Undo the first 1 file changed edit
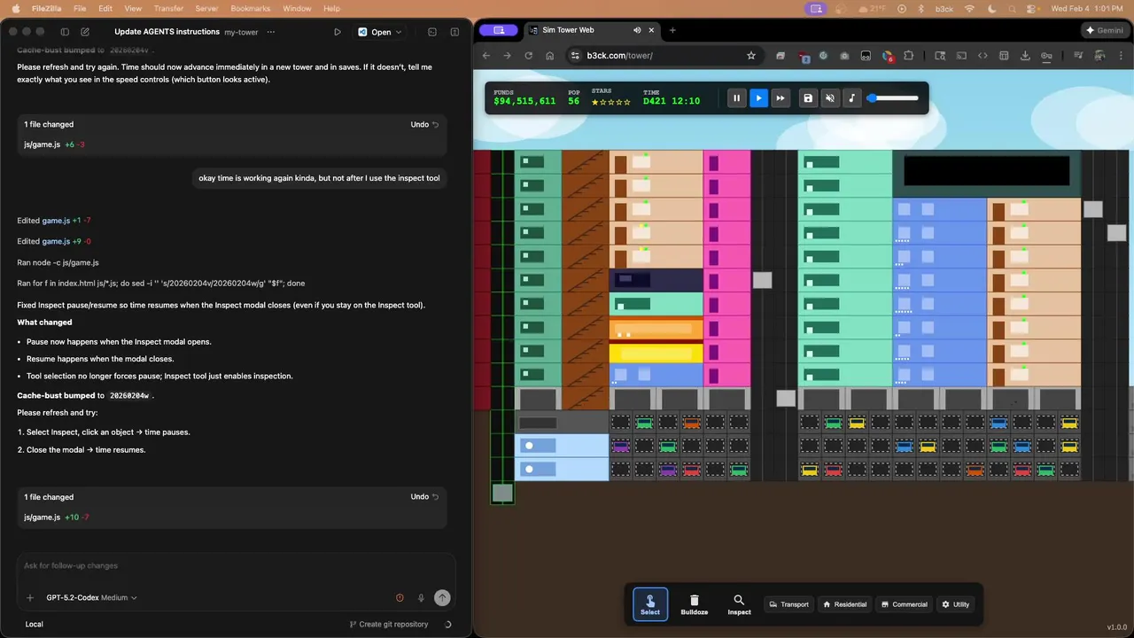Viewport: 1134px width, 638px height. tap(424, 125)
